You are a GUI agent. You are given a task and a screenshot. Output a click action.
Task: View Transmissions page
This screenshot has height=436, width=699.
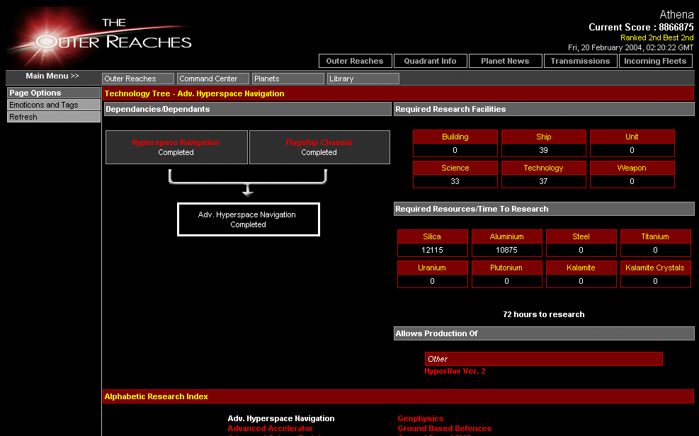pyautogui.click(x=580, y=61)
